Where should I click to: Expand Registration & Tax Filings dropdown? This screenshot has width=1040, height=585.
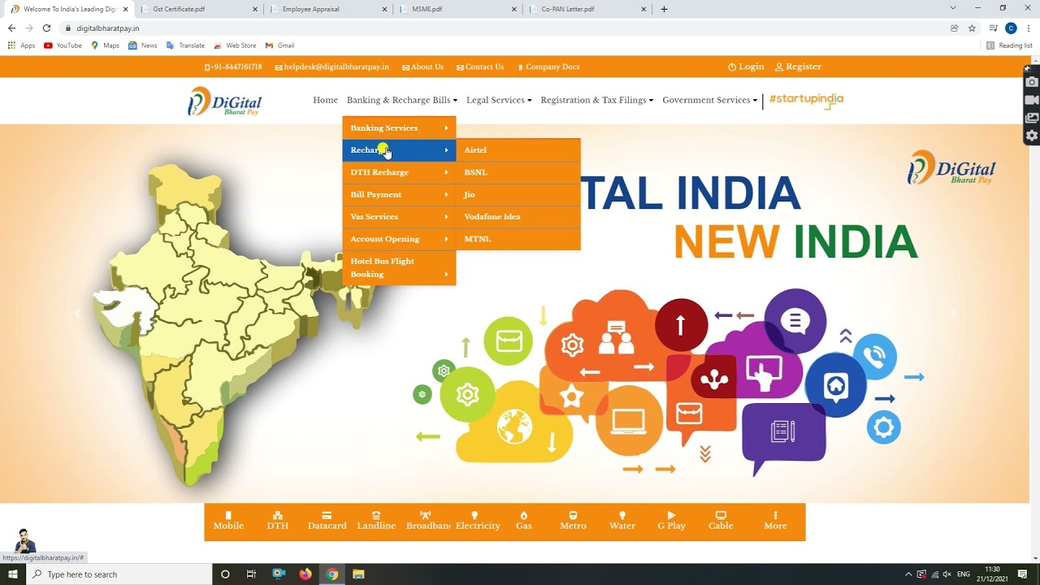coord(597,100)
